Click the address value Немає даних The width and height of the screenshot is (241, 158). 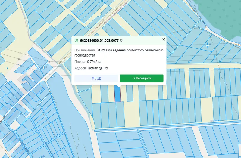tap(98, 68)
